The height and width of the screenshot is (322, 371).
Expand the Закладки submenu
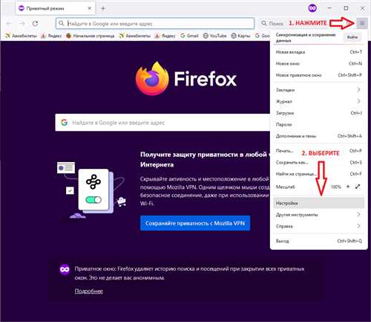pos(318,90)
